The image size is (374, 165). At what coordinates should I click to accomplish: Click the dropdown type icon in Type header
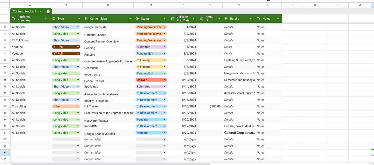pyautogui.click(x=54, y=19)
